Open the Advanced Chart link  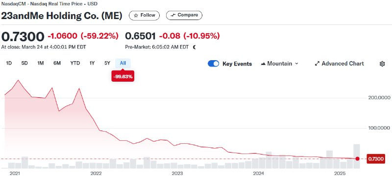coord(339,64)
